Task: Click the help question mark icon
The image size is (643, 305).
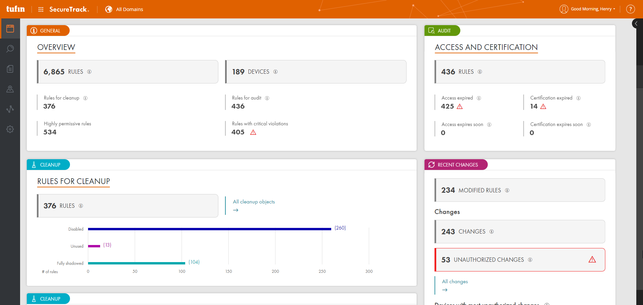Action: click(630, 9)
